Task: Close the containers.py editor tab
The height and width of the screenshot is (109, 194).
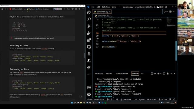Action: click(x=110, y=12)
